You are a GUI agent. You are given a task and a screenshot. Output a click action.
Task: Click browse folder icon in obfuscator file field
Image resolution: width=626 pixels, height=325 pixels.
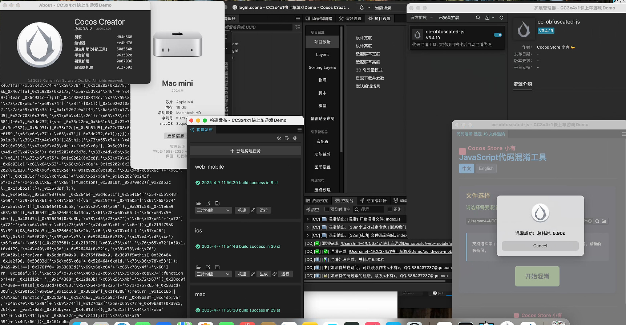click(604, 221)
